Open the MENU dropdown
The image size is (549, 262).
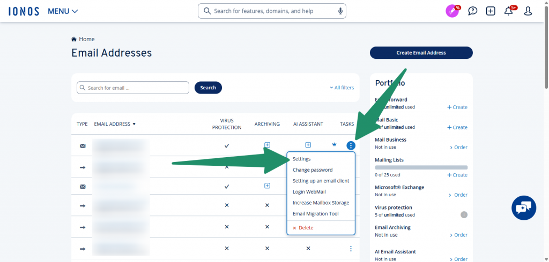pyautogui.click(x=63, y=11)
